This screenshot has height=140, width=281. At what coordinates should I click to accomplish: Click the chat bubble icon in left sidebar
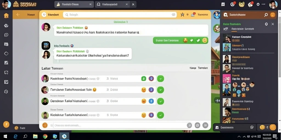click(x=6, y=35)
